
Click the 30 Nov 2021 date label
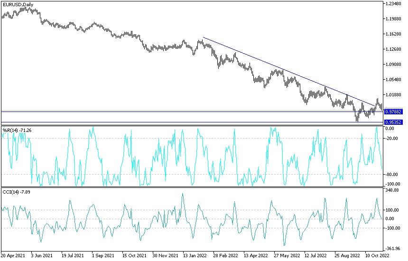click(165, 255)
